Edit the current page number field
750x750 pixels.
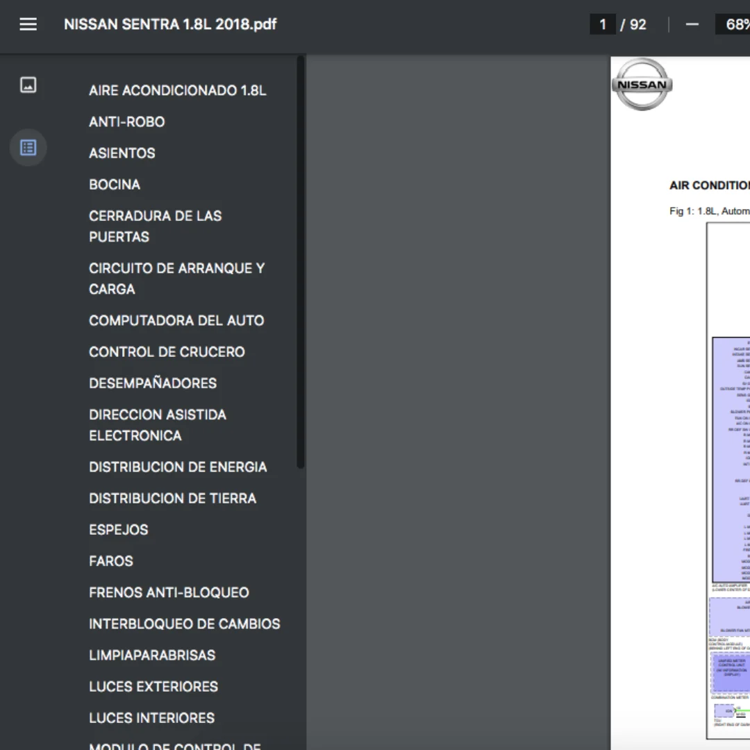603,24
